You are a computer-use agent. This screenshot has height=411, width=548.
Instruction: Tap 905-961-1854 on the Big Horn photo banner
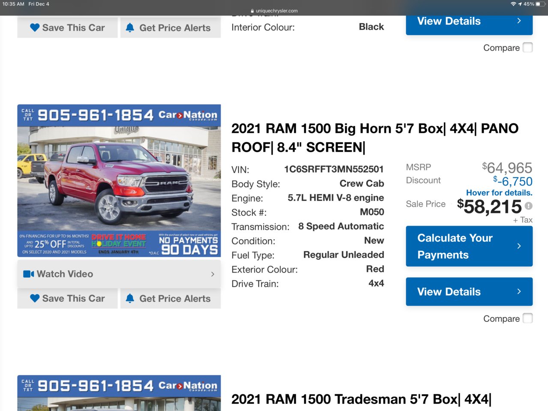click(95, 115)
